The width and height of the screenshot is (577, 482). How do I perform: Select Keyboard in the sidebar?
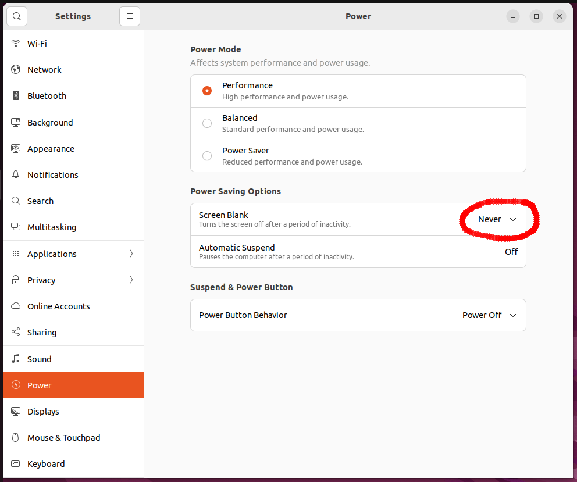click(x=46, y=464)
